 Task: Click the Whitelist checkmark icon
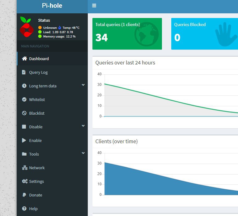click(24, 99)
